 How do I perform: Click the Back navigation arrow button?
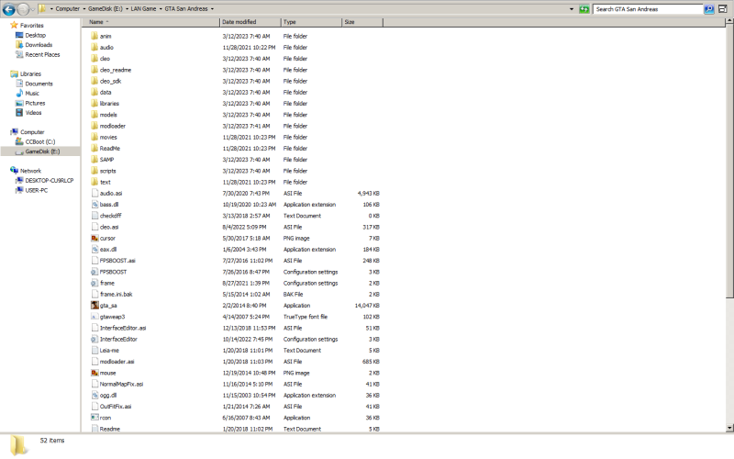pos(9,9)
